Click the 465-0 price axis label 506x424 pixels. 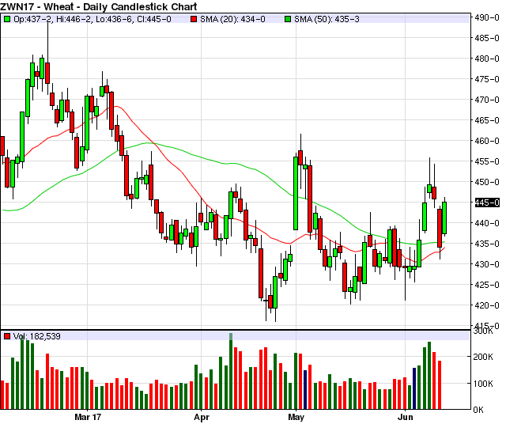click(487, 120)
